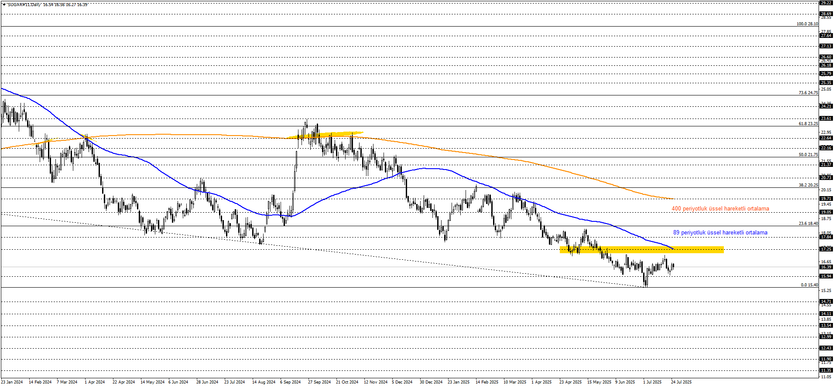The width and height of the screenshot is (836, 387).
Task: Click the price level label 26.18
Action: [826, 65]
